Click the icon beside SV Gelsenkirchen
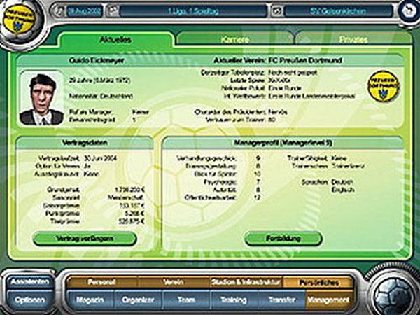The height and width of the screenshot is (315, 420). point(276,11)
